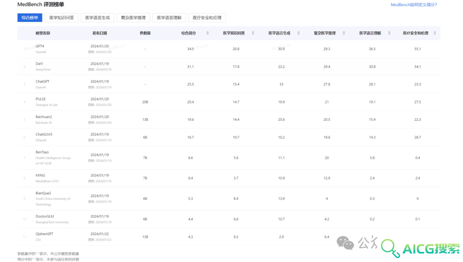Select the 综合榜单 tab
The height and width of the screenshot is (262, 463).
pyautogui.click(x=30, y=18)
